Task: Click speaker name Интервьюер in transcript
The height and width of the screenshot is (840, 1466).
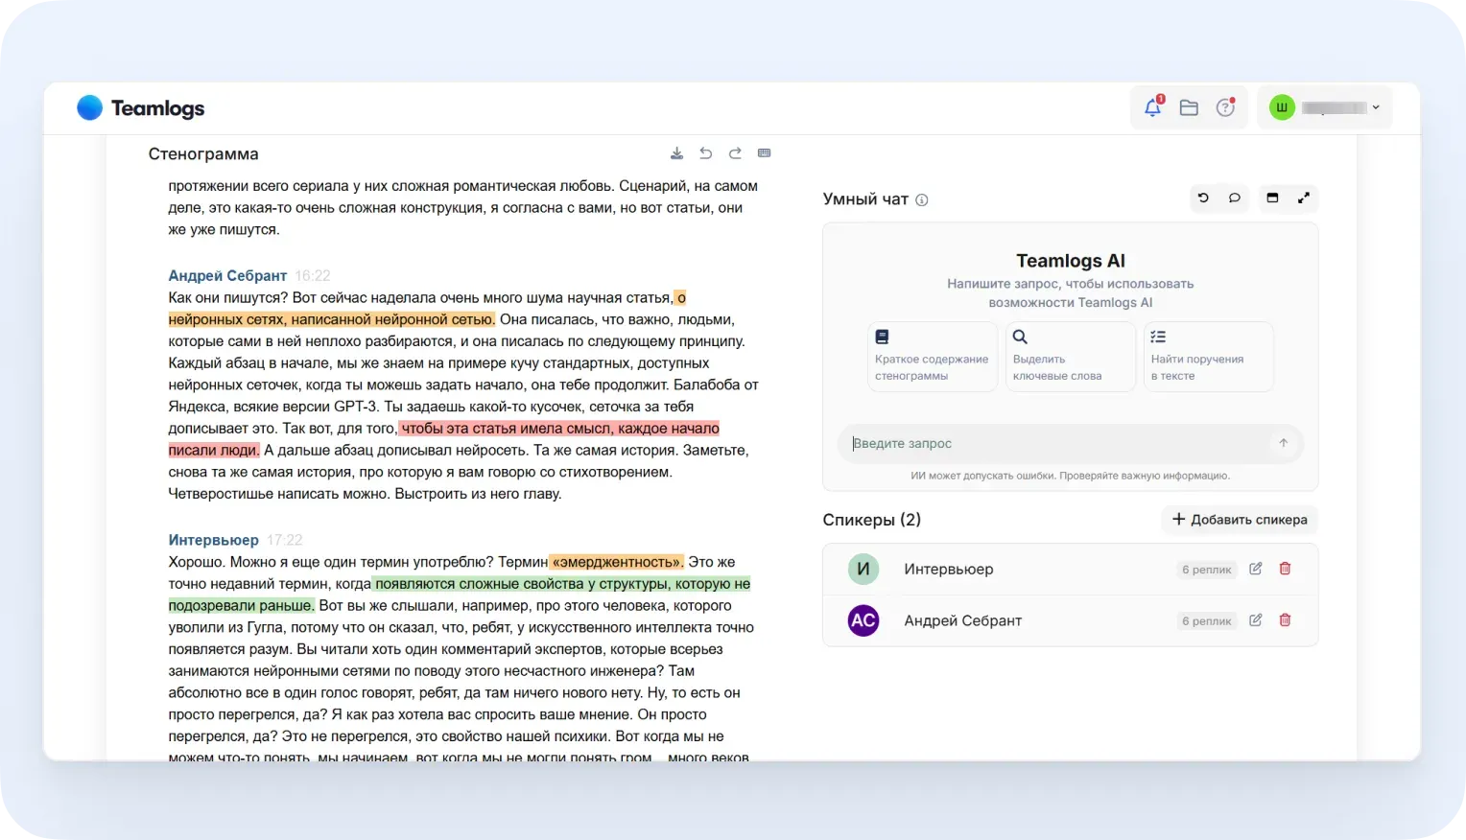Action: click(x=213, y=540)
